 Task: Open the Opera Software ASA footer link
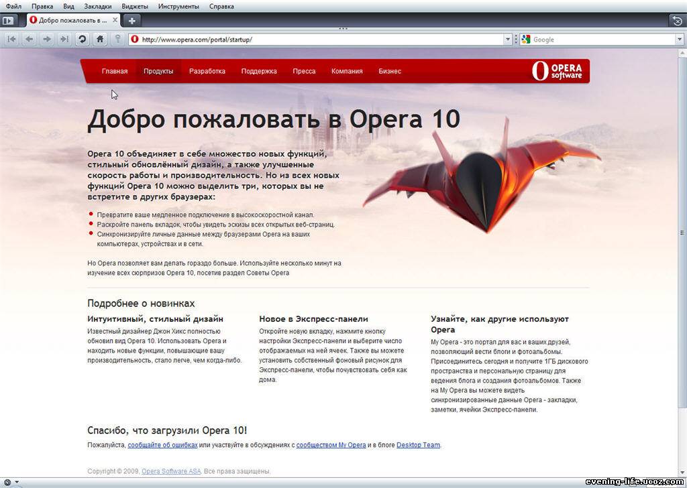pos(171,471)
